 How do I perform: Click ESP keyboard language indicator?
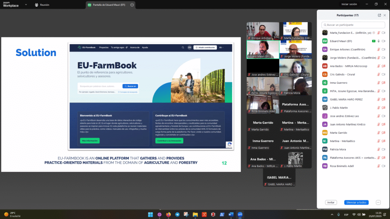coord(346,214)
